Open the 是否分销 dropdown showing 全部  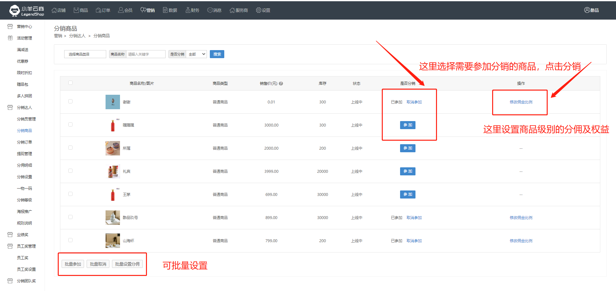pos(197,54)
